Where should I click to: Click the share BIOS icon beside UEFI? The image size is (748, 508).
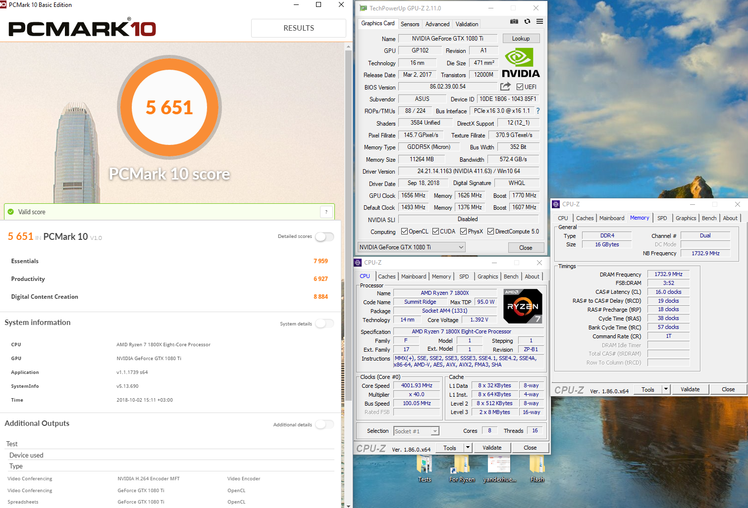[x=505, y=87]
